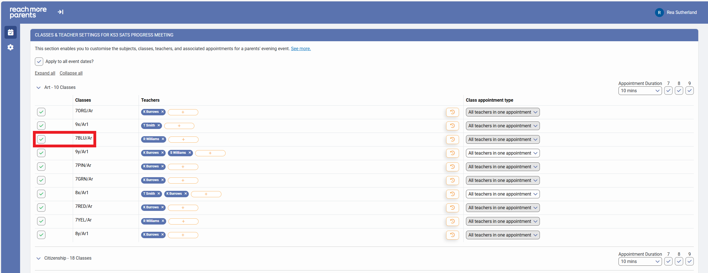The image size is (708, 273).
Task: Remove T Smith from class 9x/Ar1
Action: tap(159, 125)
